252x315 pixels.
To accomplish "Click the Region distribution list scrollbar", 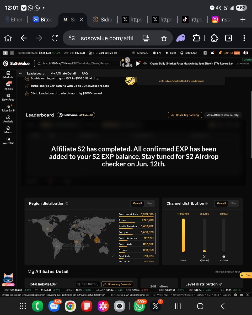I will [156, 234].
